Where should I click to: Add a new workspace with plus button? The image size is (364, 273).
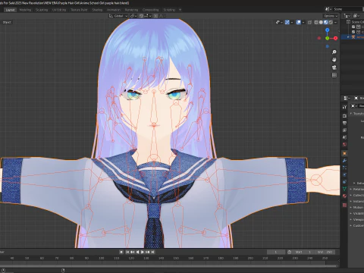pos(180,10)
